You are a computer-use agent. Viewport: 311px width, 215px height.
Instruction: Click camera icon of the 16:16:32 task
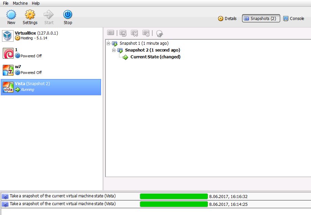pyautogui.click(x=5, y=196)
